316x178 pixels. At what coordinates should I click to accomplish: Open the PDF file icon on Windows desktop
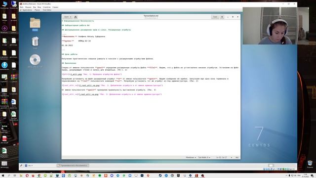[4, 139]
